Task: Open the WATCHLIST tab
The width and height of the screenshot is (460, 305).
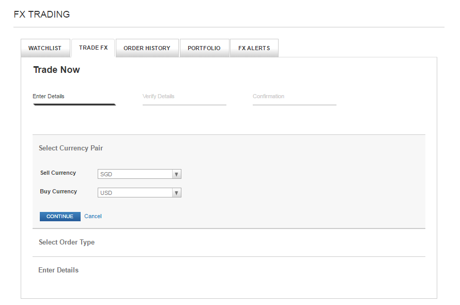Action: 45,48
